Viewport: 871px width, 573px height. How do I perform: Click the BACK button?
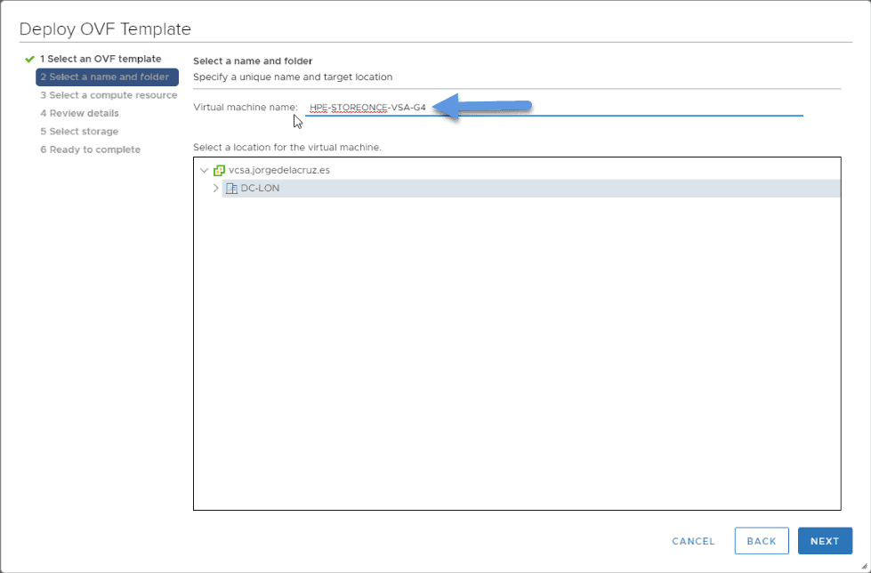coord(762,541)
